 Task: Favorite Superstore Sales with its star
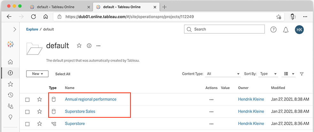(x=40, y=111)
